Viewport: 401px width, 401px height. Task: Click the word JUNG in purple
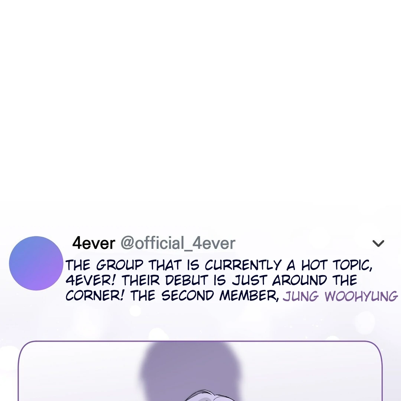pos(301,296)
